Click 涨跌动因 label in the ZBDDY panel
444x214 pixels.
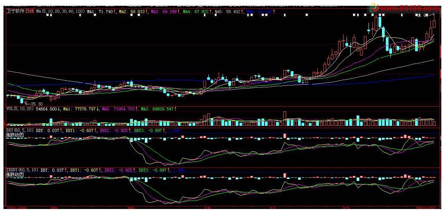pyautogui.click(x=15, y=175)
